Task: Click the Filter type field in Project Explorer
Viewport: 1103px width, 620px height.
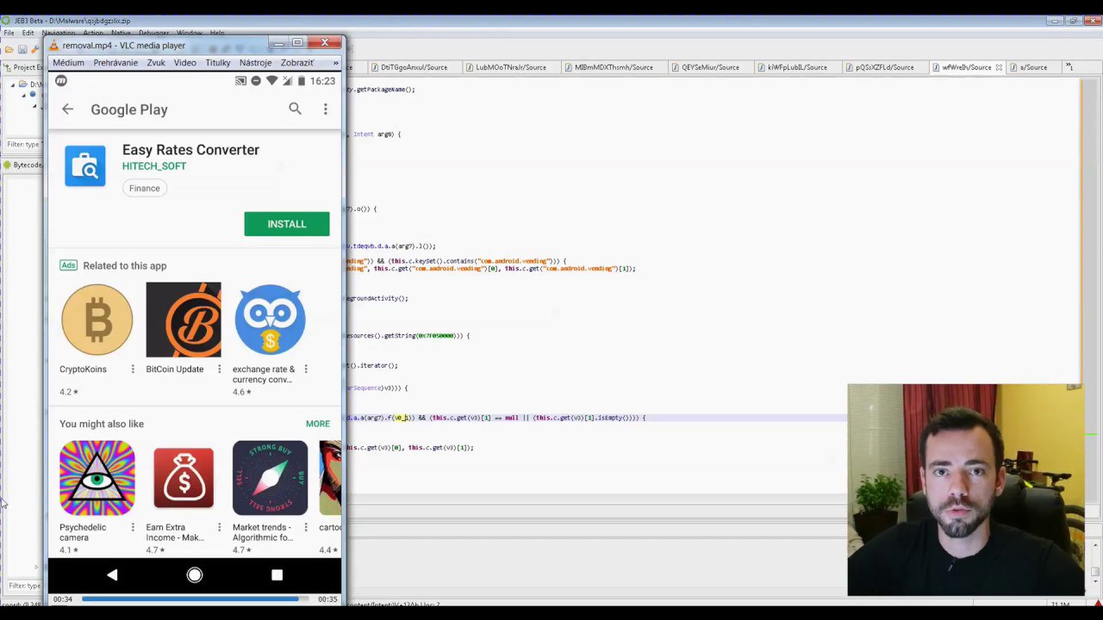Action: tap(24, 144)
